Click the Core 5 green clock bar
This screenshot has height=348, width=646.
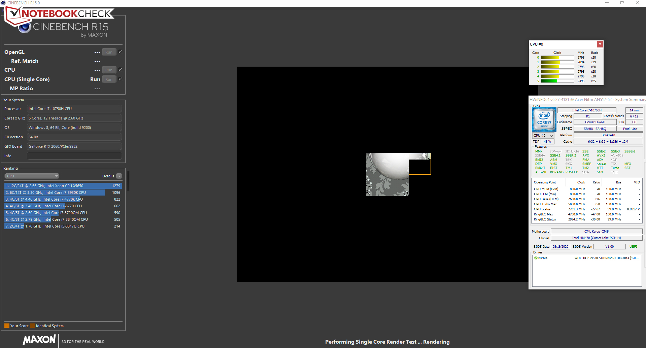pos(557,81)
